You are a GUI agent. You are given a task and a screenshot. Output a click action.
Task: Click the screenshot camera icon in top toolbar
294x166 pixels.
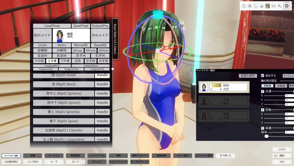pyautogui.click(x=274, y=6)
